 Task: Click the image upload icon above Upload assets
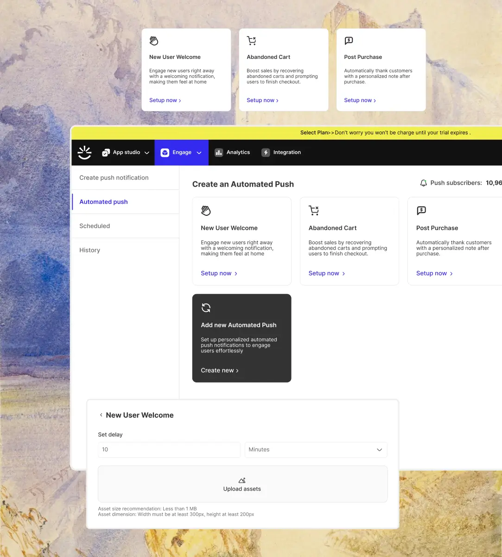coord(242,480)
